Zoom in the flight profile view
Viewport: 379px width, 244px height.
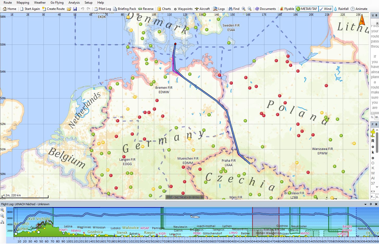[2, 210]
